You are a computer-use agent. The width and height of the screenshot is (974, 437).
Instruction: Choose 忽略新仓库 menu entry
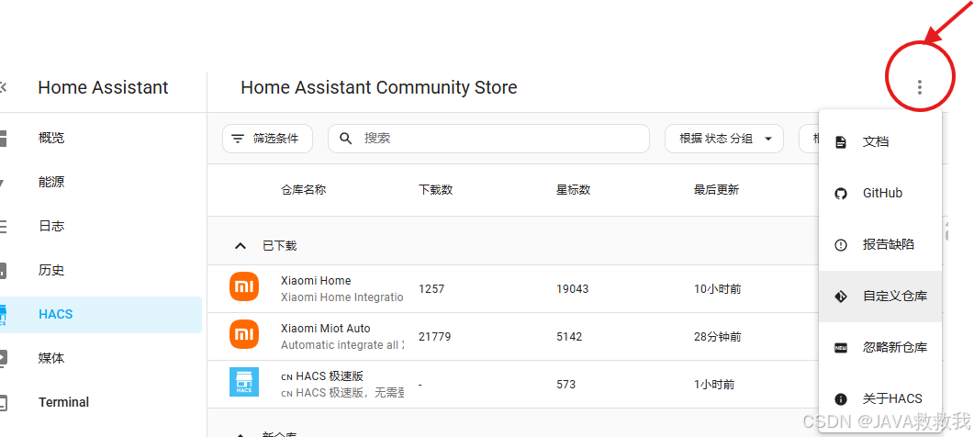point(880,348)
